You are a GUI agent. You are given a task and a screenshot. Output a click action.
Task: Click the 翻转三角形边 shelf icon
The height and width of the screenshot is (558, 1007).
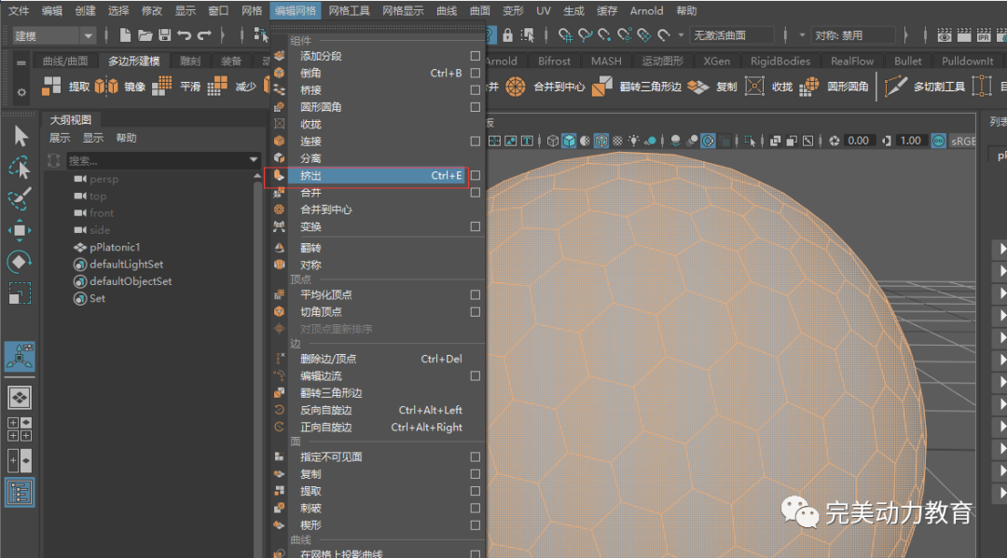point(601,86)
